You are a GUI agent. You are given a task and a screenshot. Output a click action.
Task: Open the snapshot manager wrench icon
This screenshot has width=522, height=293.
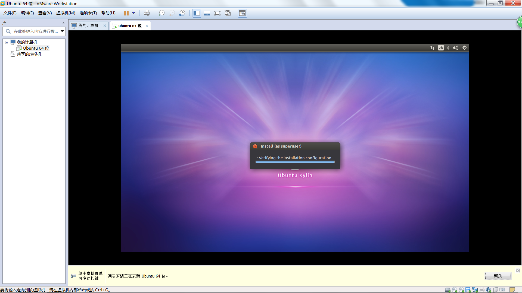click(x=182, y=13)
